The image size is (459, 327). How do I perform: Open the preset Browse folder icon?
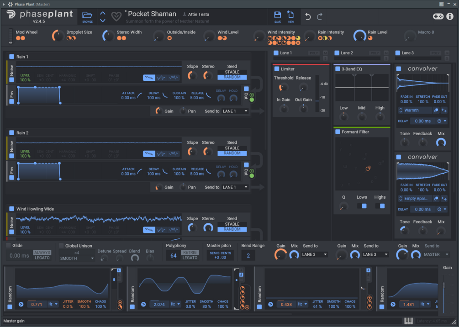[x=87, y=15]
